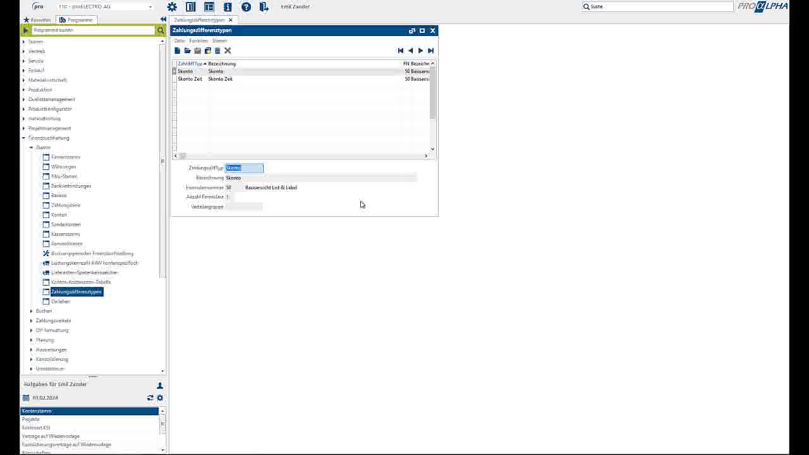Save record with the disk icon
809x455 pixels.
[x=198, y=51]
